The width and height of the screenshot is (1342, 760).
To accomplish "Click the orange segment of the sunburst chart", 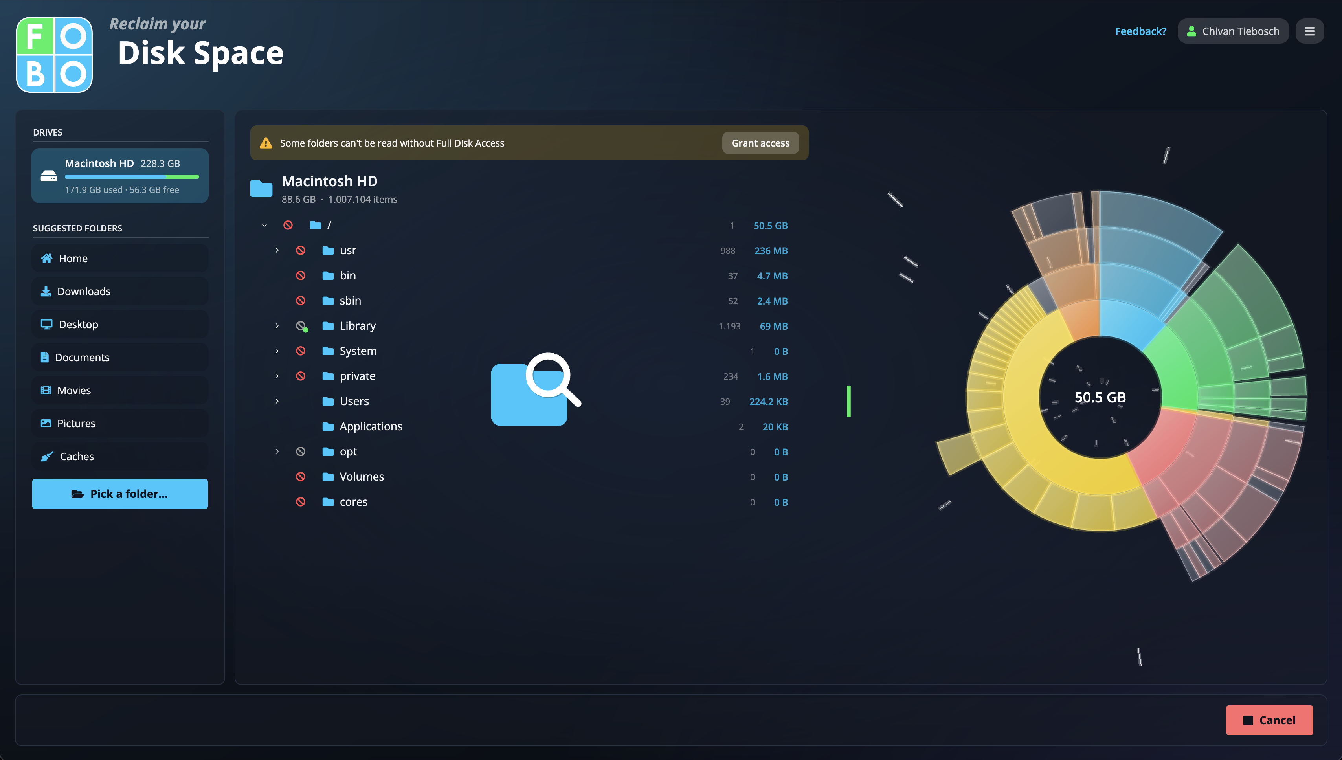I will 1083,319.
